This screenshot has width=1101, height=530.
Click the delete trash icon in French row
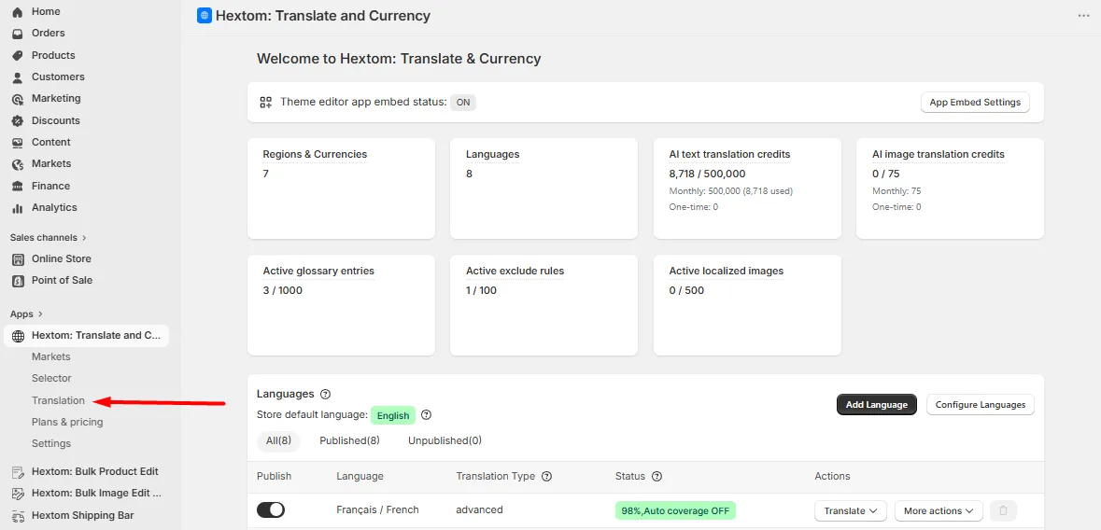click(x=1003, y=510)
